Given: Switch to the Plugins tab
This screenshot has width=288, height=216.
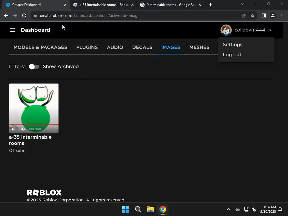Looking at the screenshot, I should pos(87,47).
